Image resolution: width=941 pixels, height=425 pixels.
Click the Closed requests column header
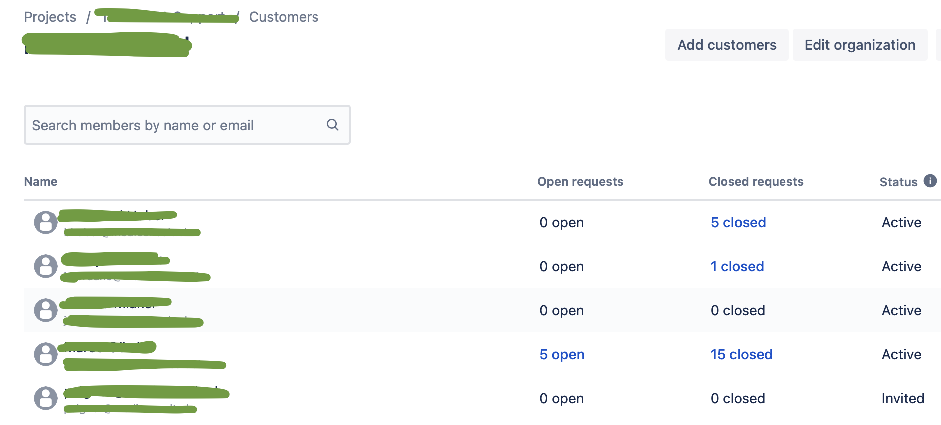[x=756, y=182]
